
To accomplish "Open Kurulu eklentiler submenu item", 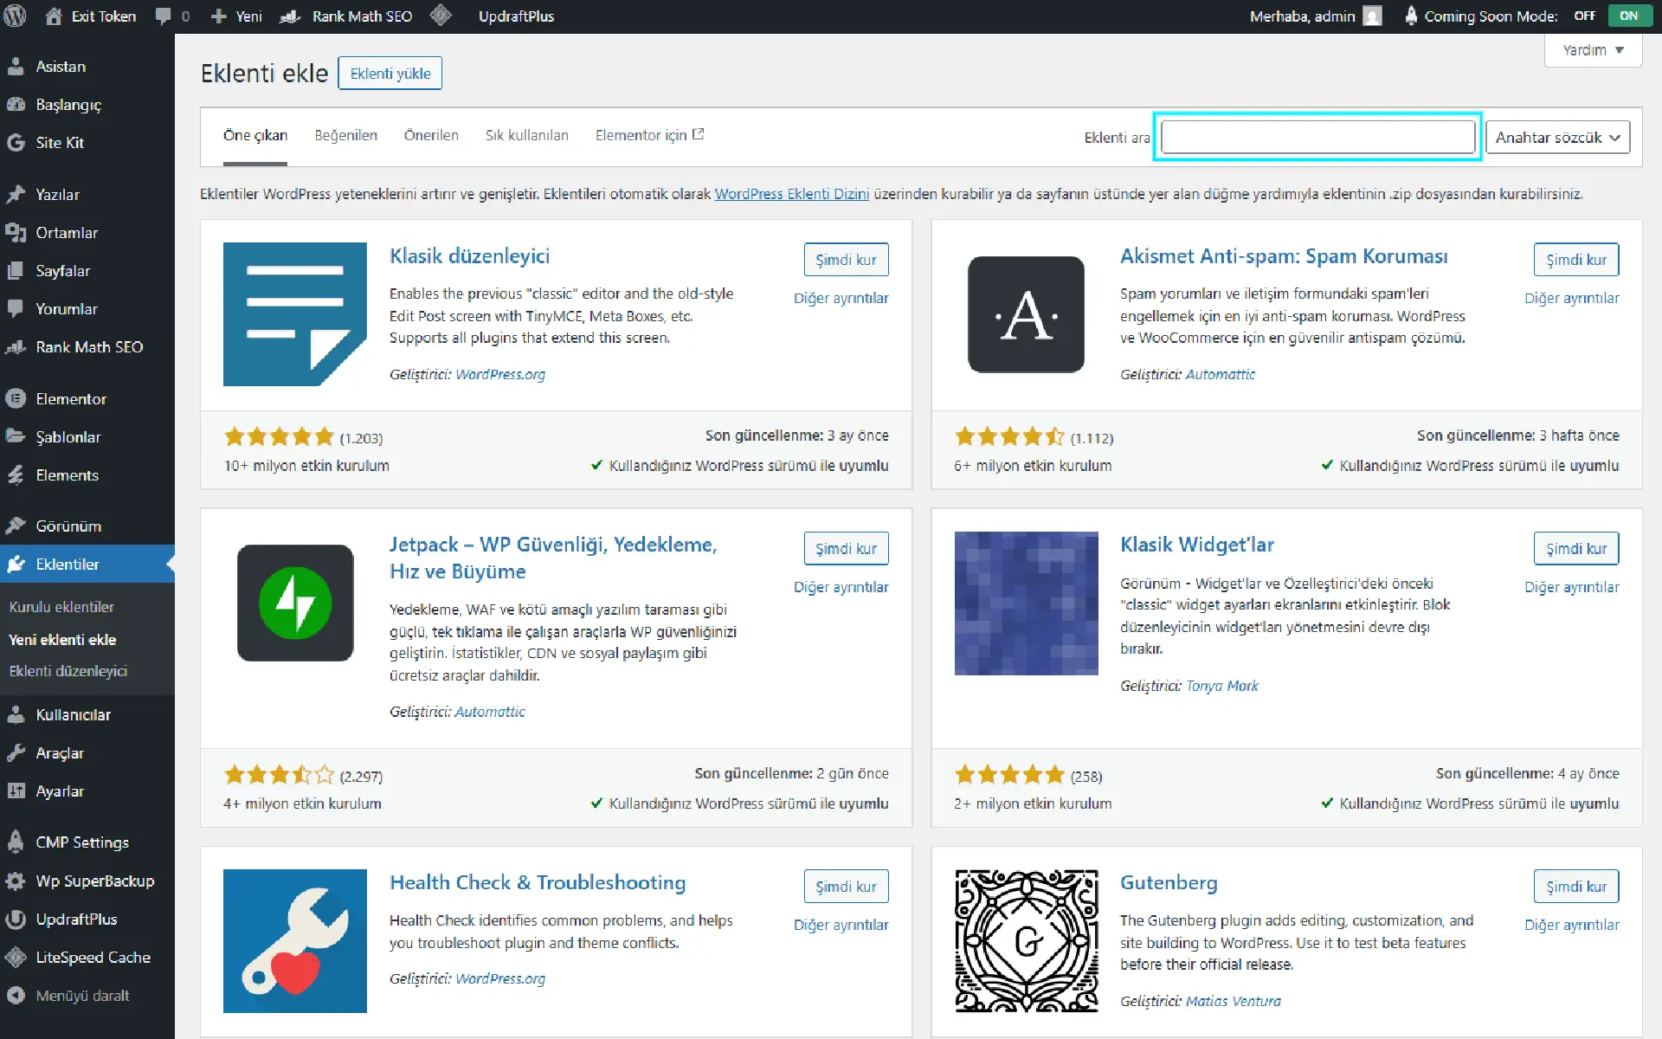I will click(61, 607).
